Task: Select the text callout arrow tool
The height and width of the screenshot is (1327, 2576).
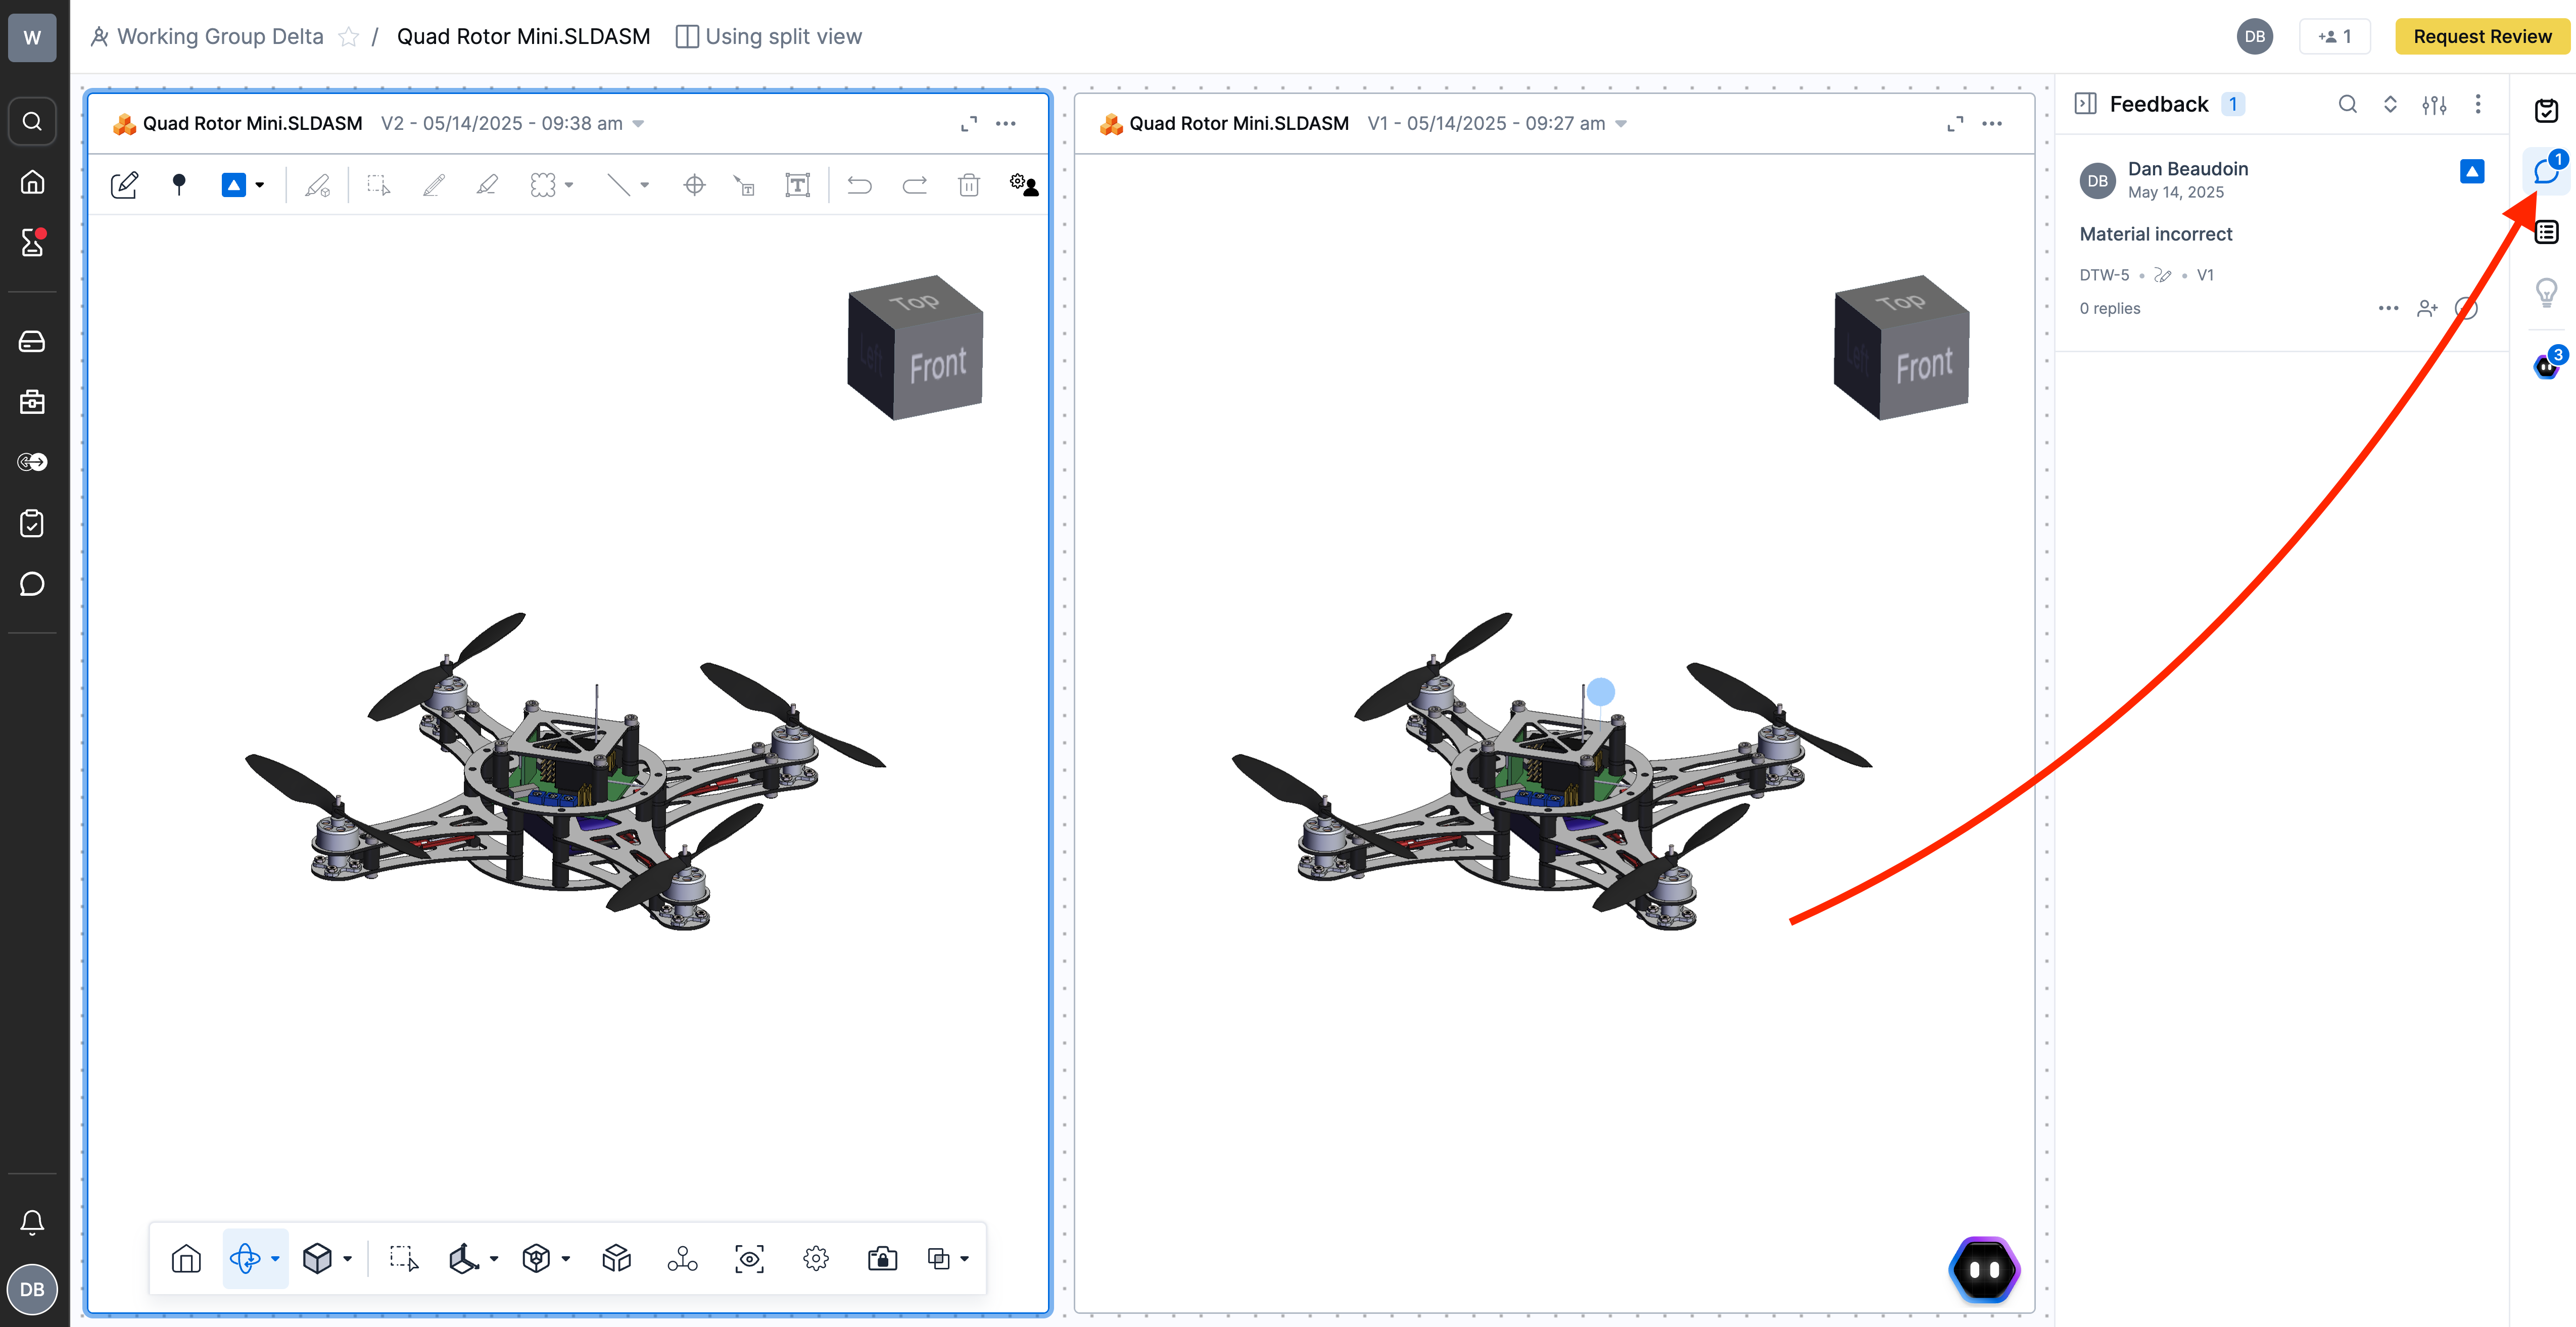Action: pos(744,185)
